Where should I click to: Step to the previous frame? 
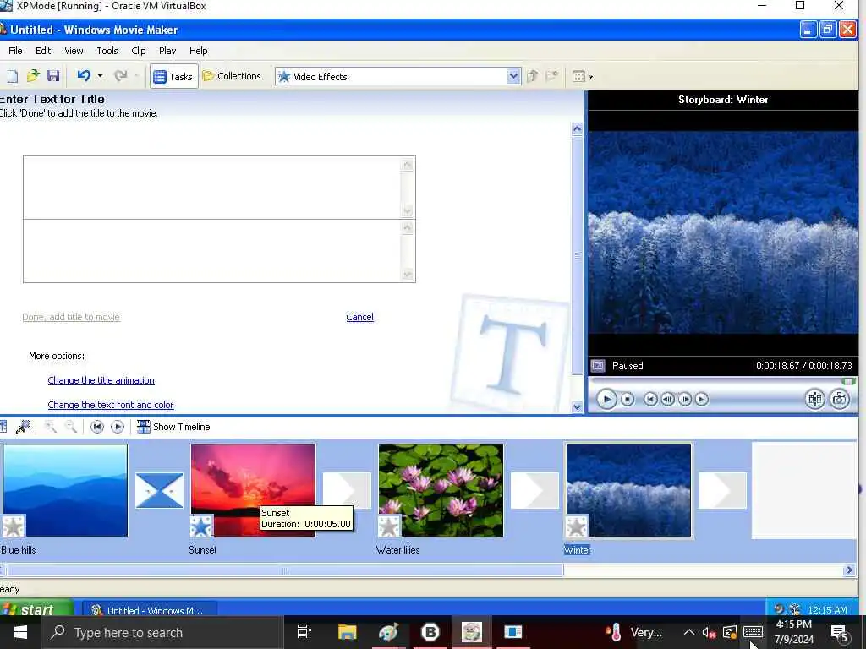[x=668, y=399]
